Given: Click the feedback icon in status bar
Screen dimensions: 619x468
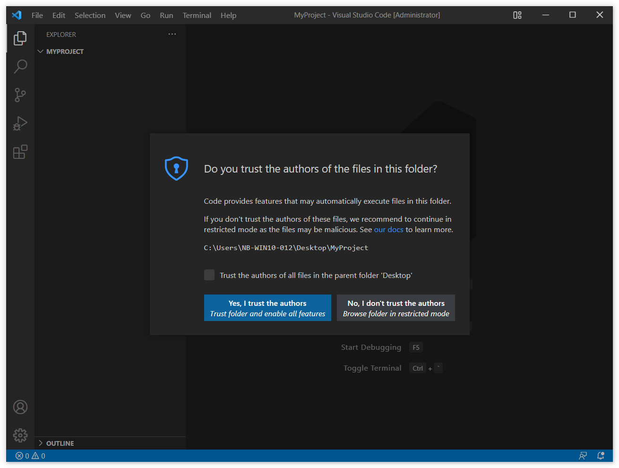Looking at the screenshot, I should [583, 456].
